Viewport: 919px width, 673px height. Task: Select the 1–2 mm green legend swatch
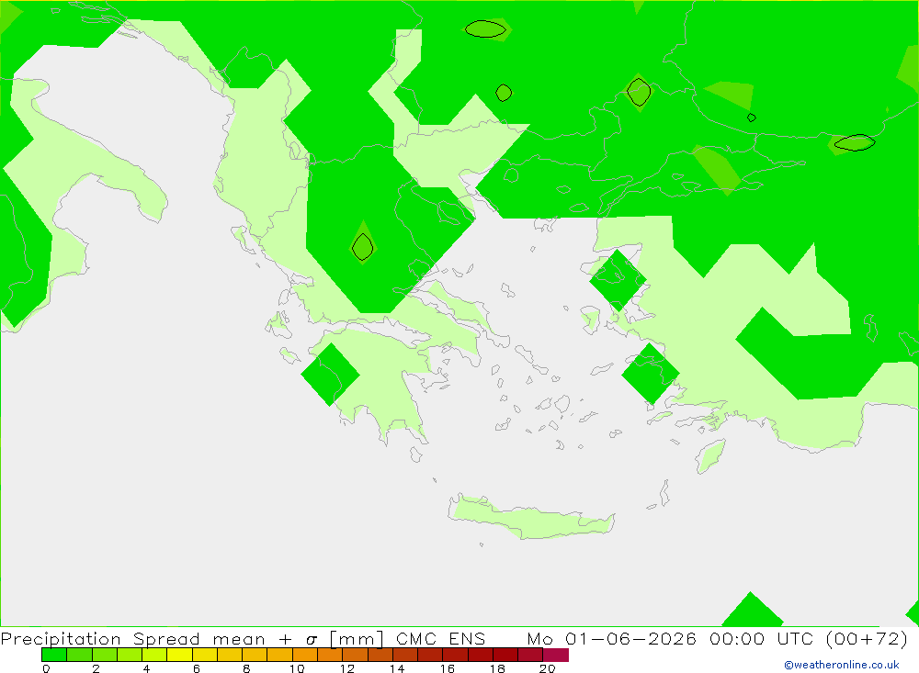coord(79,655)
